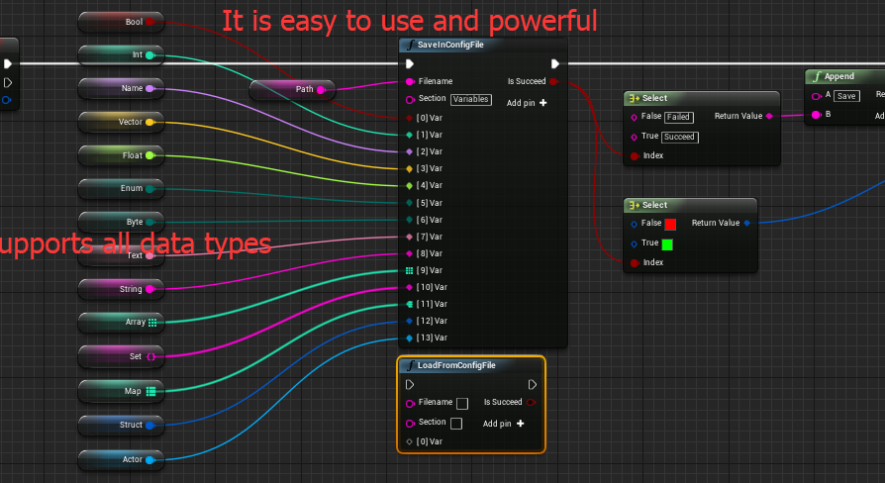885x483 pixels.
Task: Select the Path variable node
Action: (292, 90)
